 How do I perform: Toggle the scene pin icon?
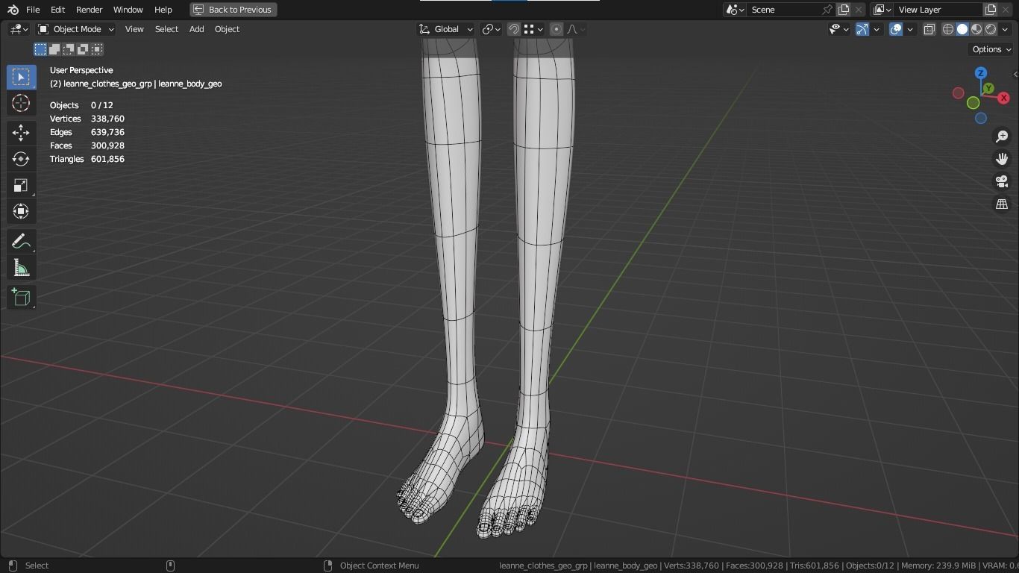click(827, 10)
